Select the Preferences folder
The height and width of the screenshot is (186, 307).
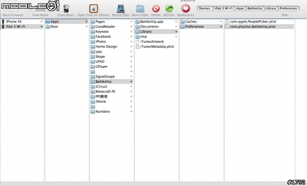201,26
